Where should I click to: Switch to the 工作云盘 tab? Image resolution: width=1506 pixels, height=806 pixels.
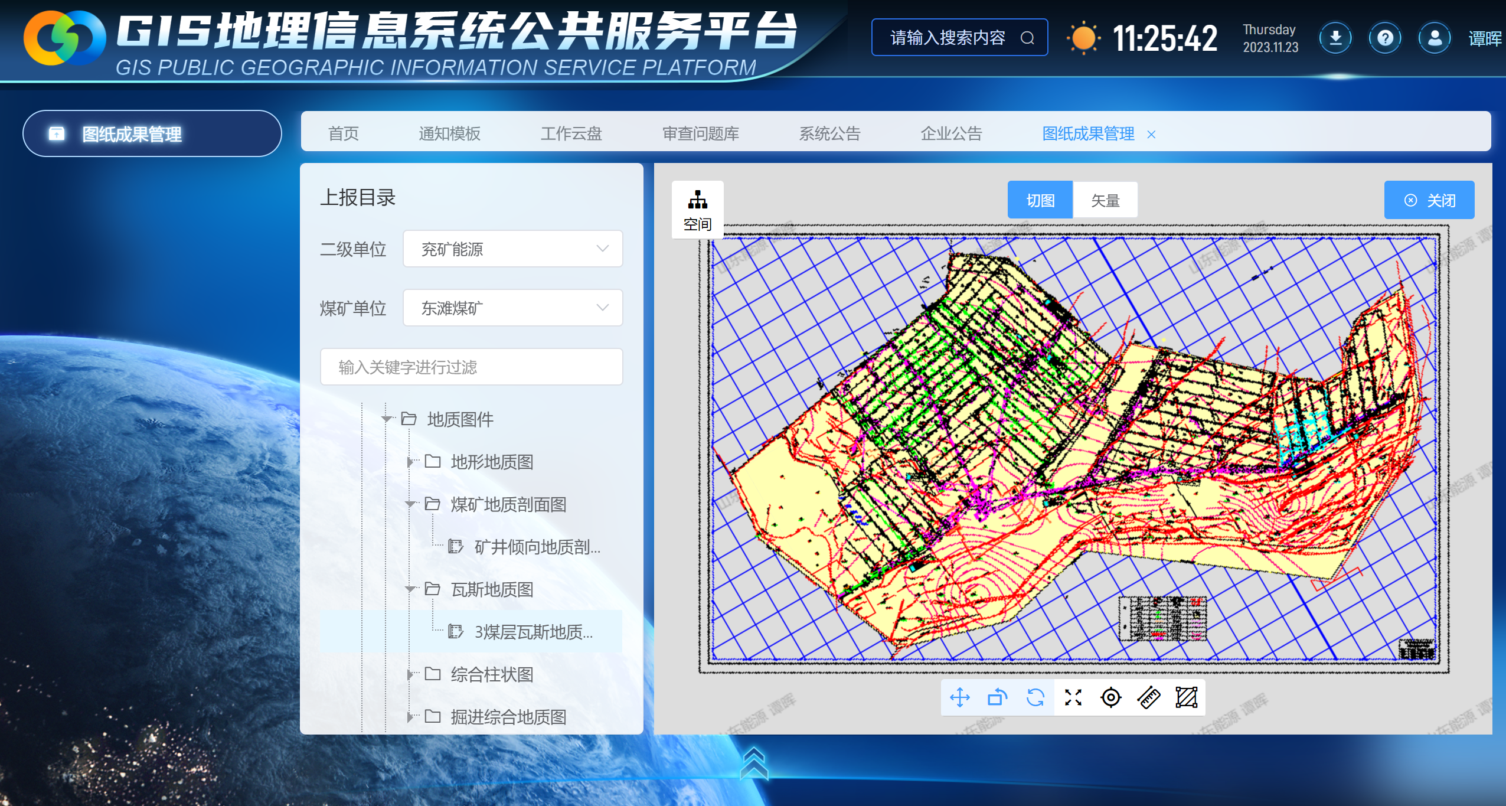click(571, 133)
